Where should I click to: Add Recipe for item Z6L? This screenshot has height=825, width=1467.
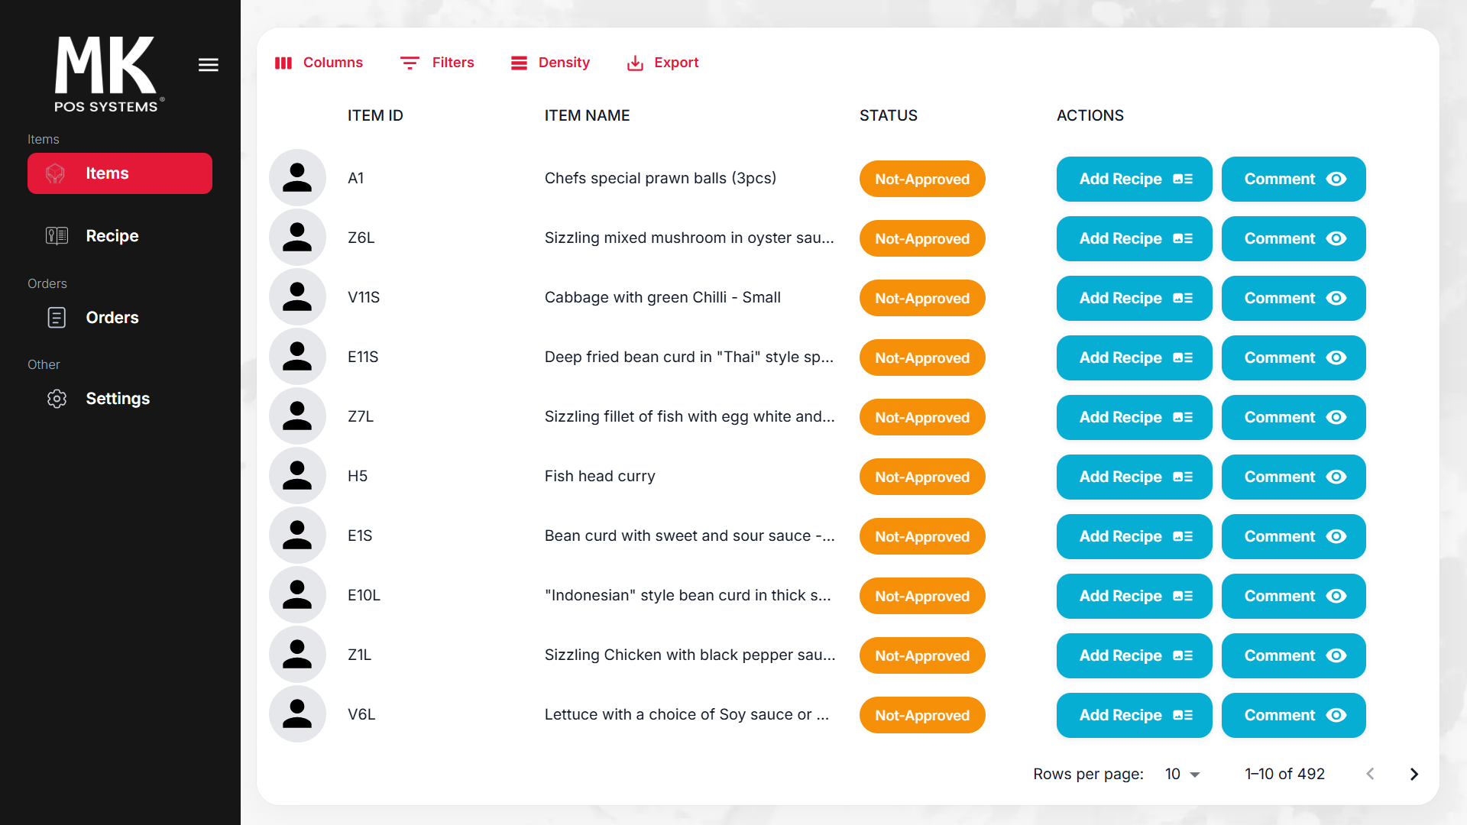[x=1134, y=238]
